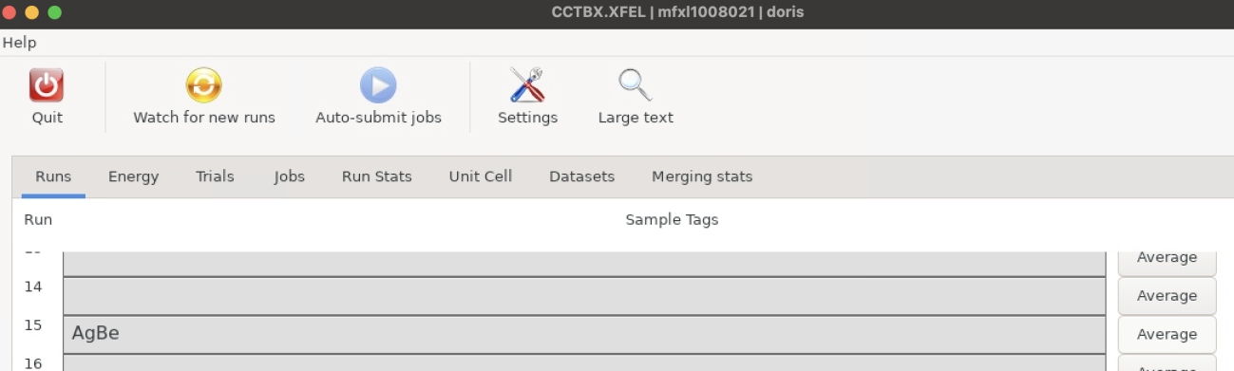Select the AgBe sample tag field
The width and height of the screenshot is (1234, 371).
click(x=584, y=334)
